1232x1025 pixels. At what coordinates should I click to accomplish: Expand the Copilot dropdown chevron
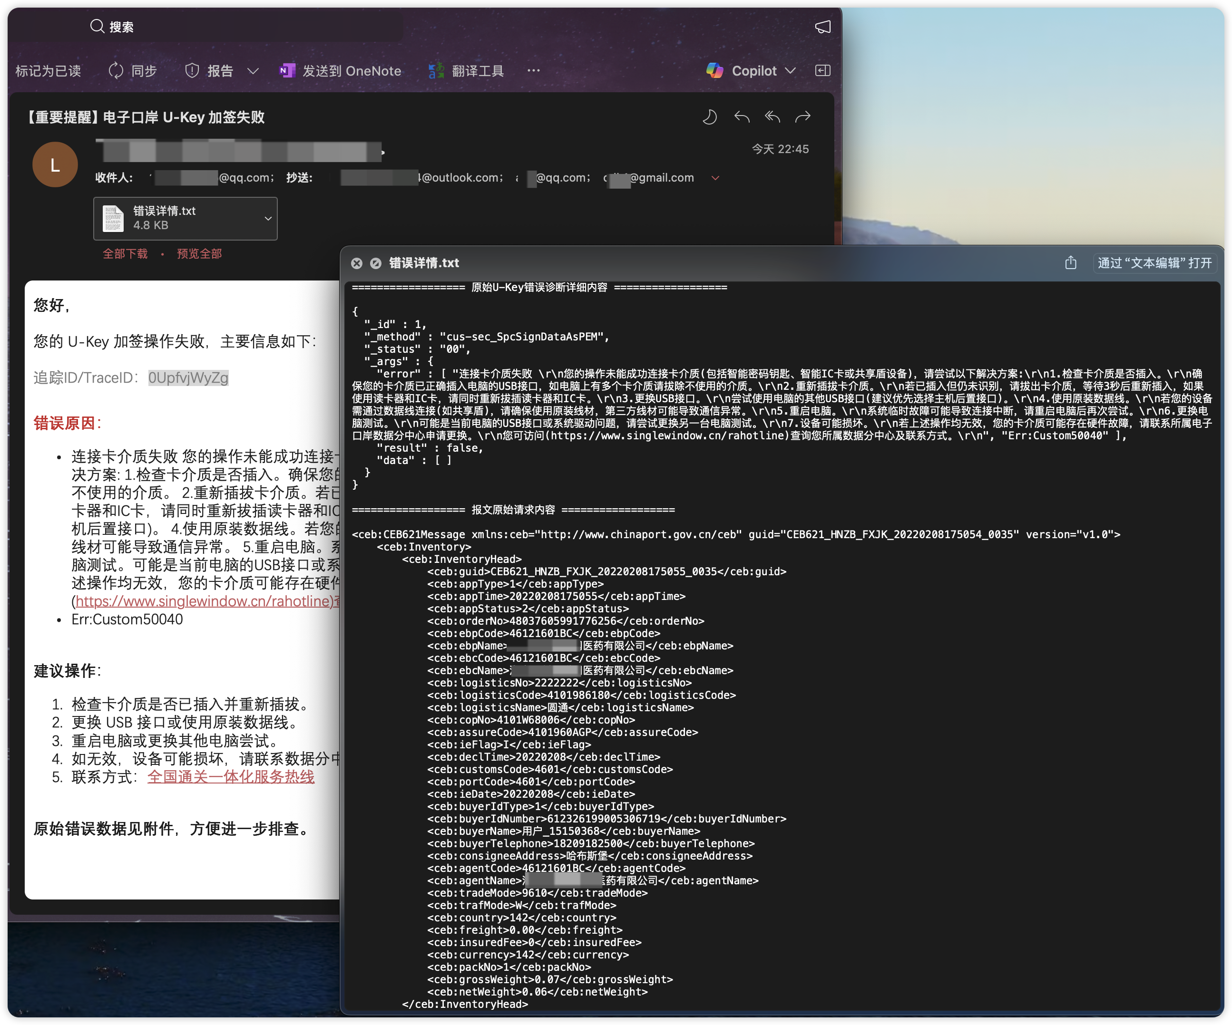point(792,70)
